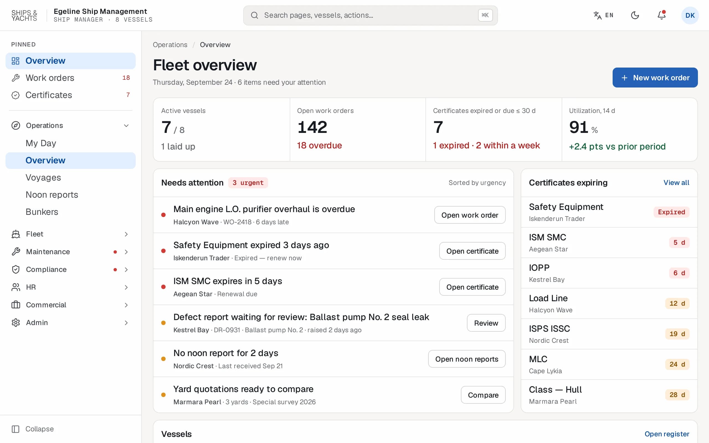Click the Maintenance wrench icon

[16, 252]
